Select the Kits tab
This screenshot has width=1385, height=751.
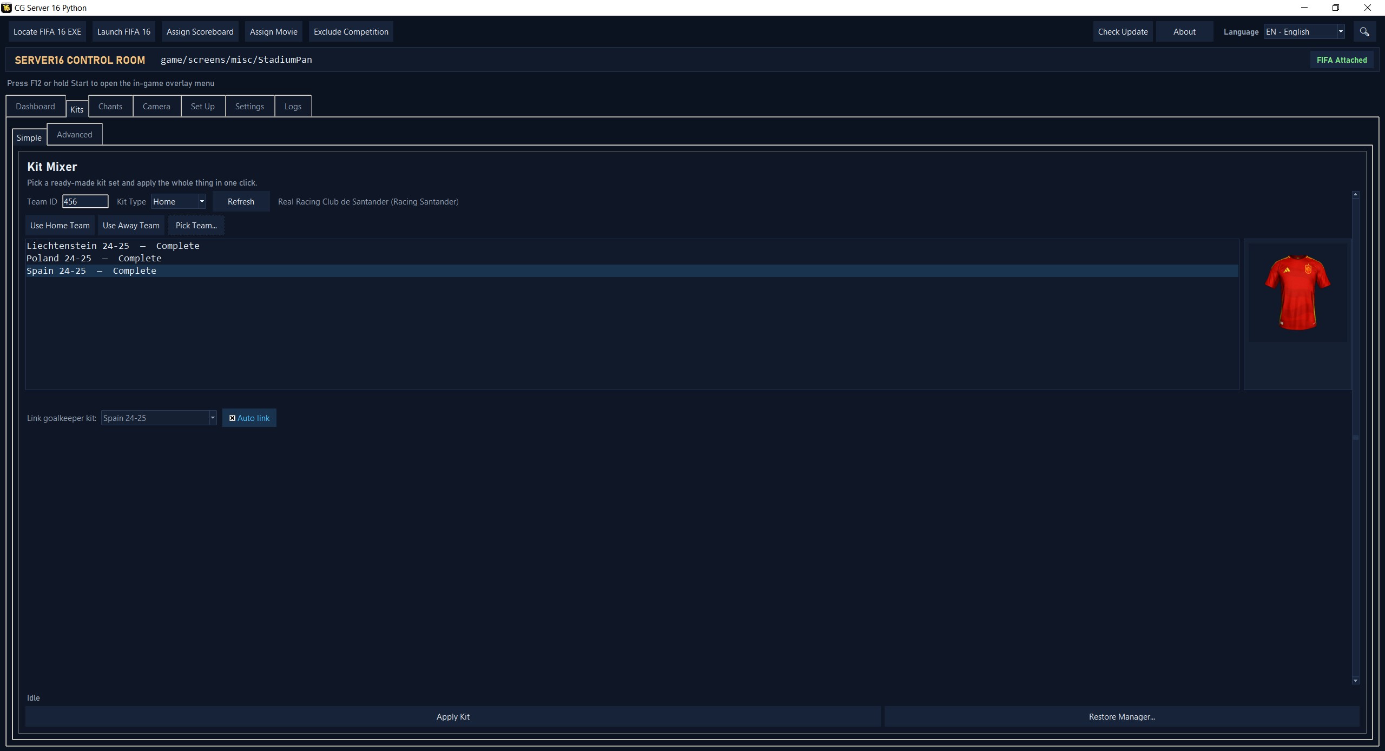coord(77,109)
